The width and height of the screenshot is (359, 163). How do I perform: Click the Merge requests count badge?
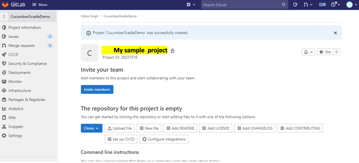pyautogui.click(x=50, y=45)
